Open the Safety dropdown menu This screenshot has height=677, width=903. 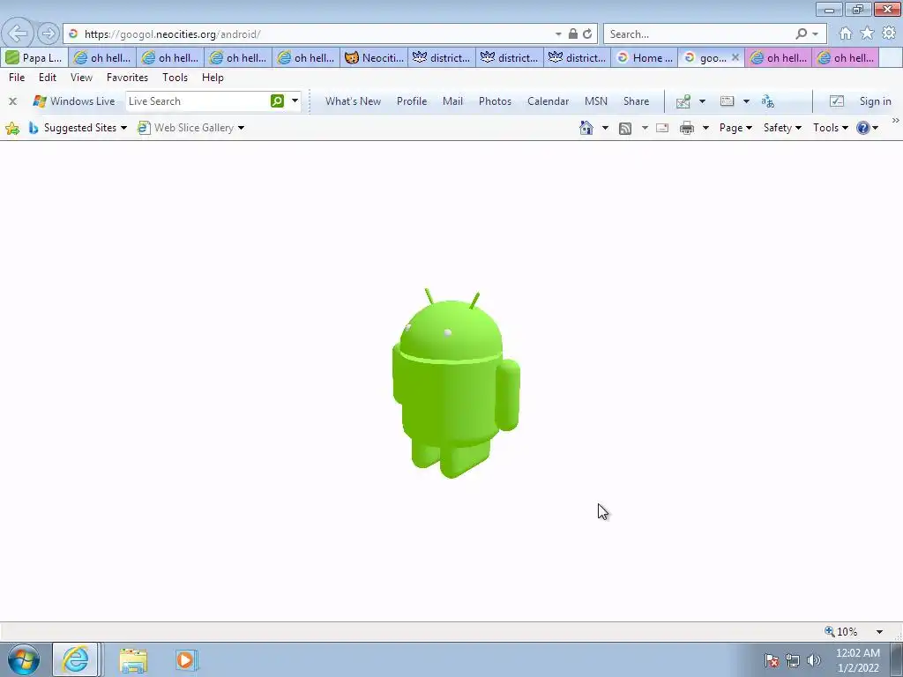click(782, 128)
